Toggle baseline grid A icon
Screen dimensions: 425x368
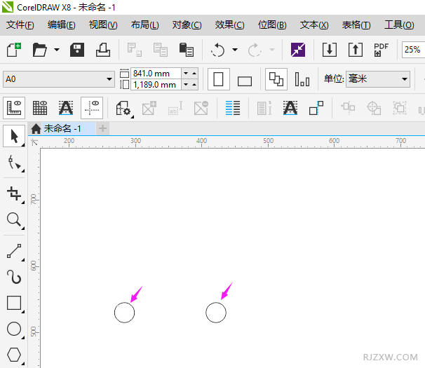pos(66,108)
